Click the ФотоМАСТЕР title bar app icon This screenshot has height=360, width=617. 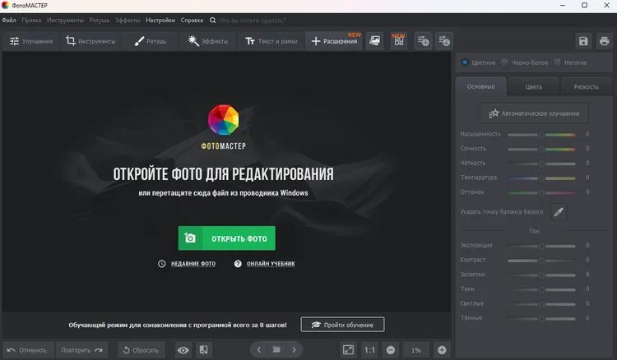pos(5,5)
